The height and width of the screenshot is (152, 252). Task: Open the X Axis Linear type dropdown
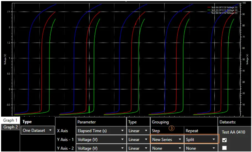(x=138, y=131)
